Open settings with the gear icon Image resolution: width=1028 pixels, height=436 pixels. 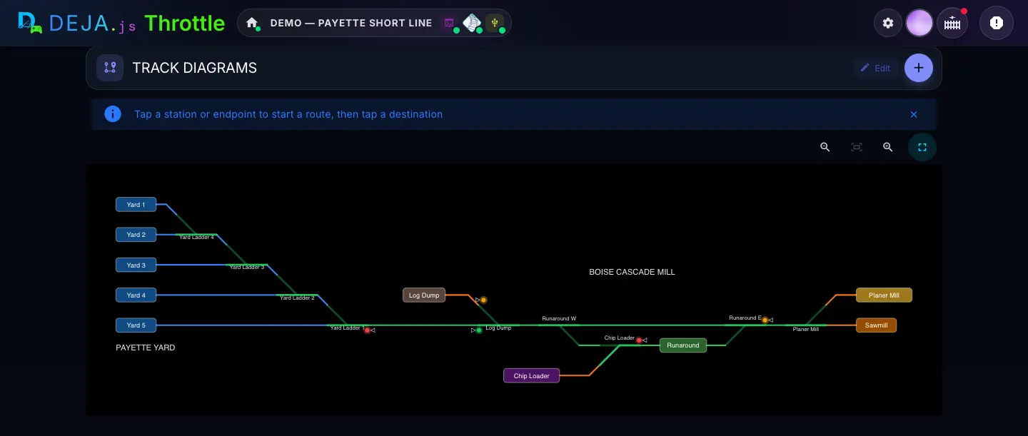pos(888,23)
